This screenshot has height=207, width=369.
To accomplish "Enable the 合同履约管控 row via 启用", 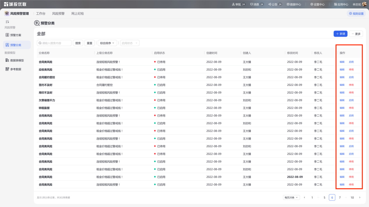I will (351, 77).
